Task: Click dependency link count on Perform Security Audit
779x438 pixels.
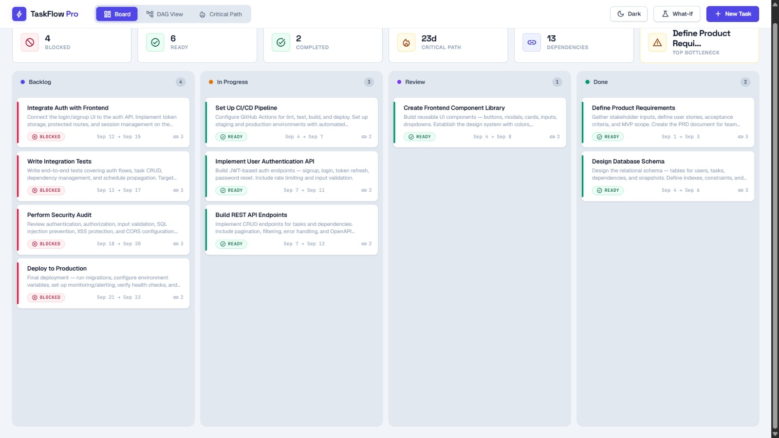Action: (x=178, y=244)
